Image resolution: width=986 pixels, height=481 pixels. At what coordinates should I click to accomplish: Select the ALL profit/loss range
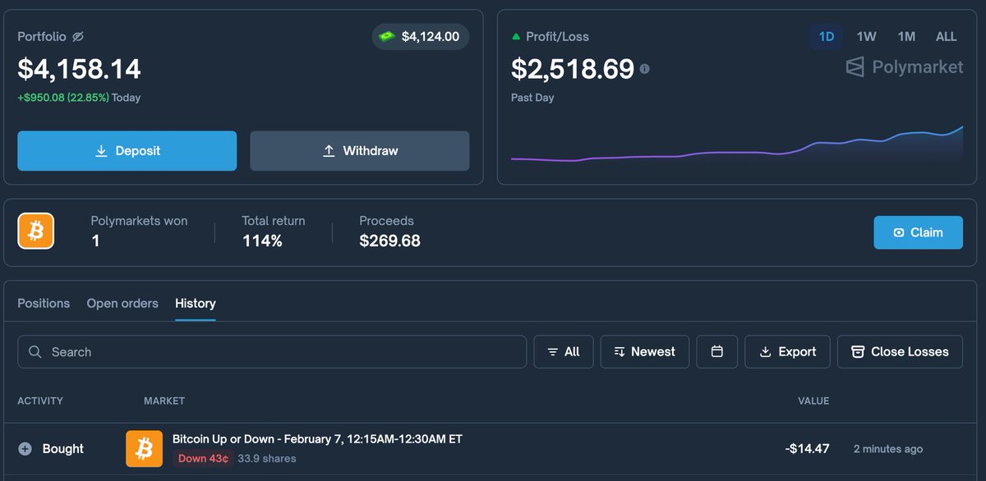[947, 37]
